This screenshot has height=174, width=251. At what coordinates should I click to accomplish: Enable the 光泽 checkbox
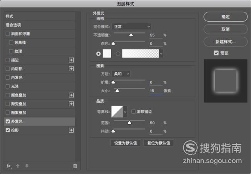click(x=8, y=86)
